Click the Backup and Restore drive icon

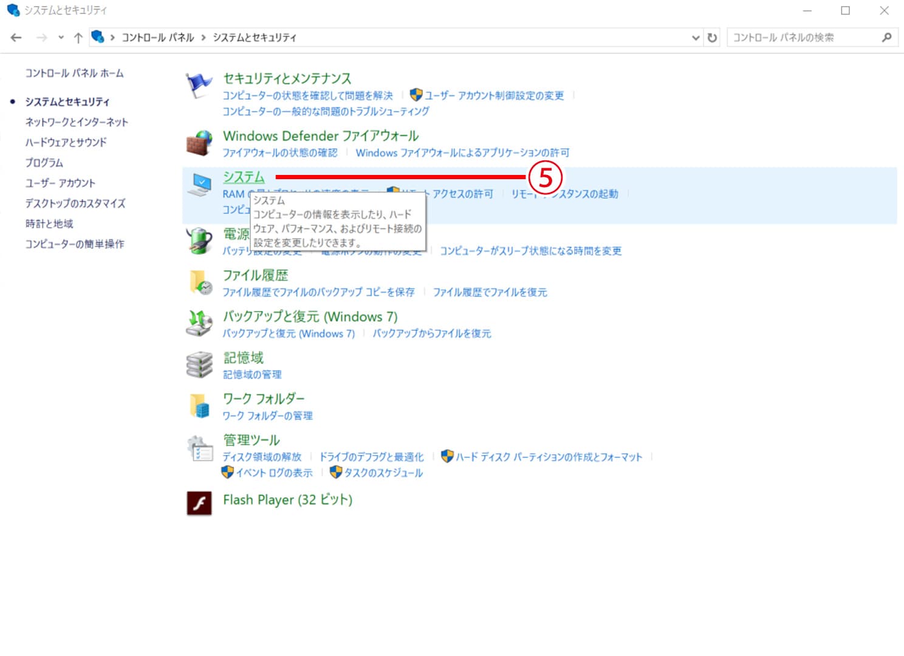199,323
